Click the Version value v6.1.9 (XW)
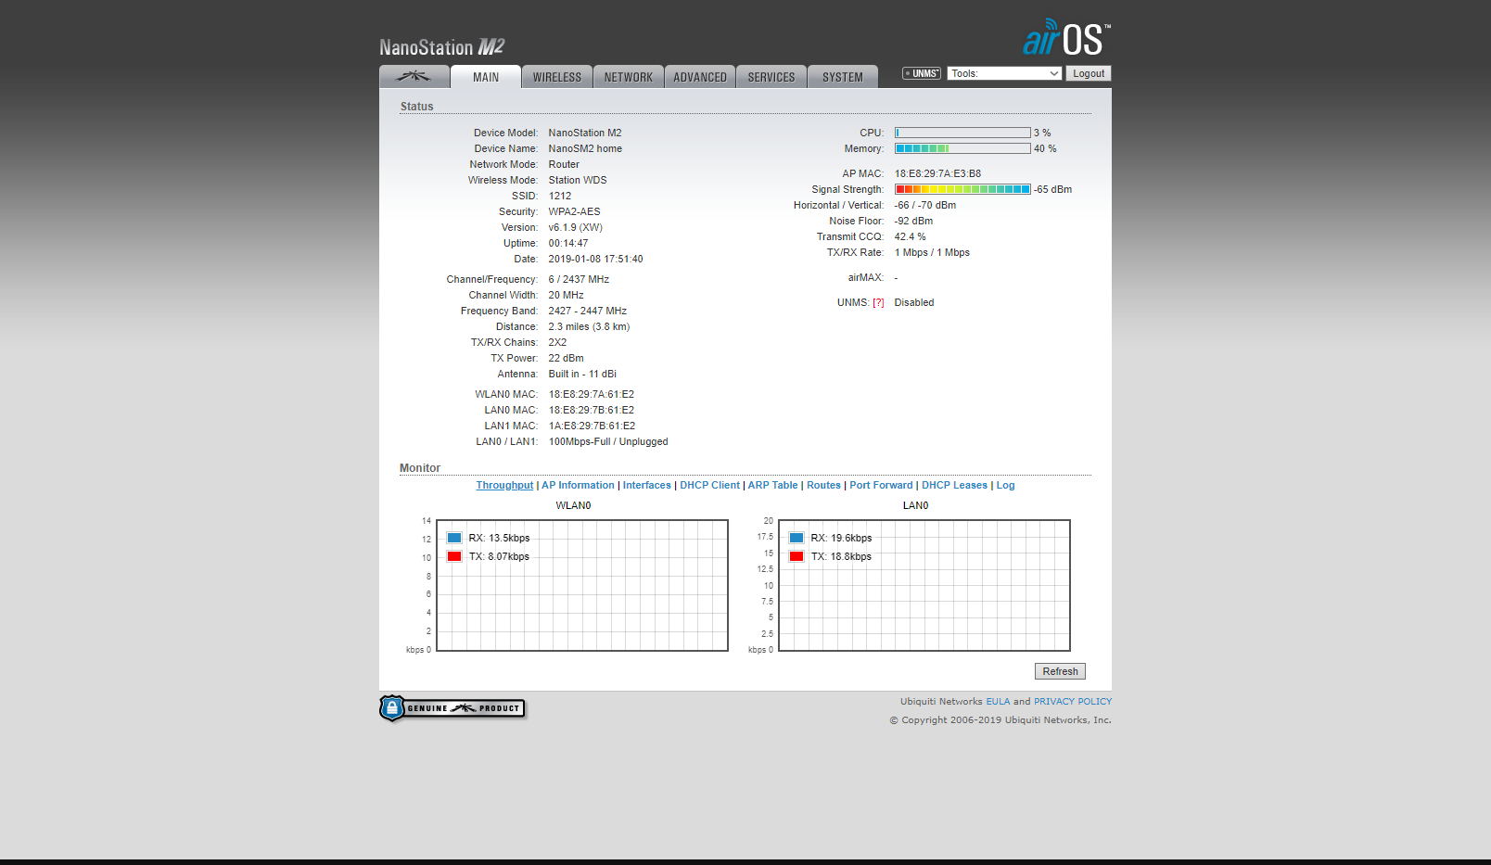1491x865 pixels. coord(575,227)
